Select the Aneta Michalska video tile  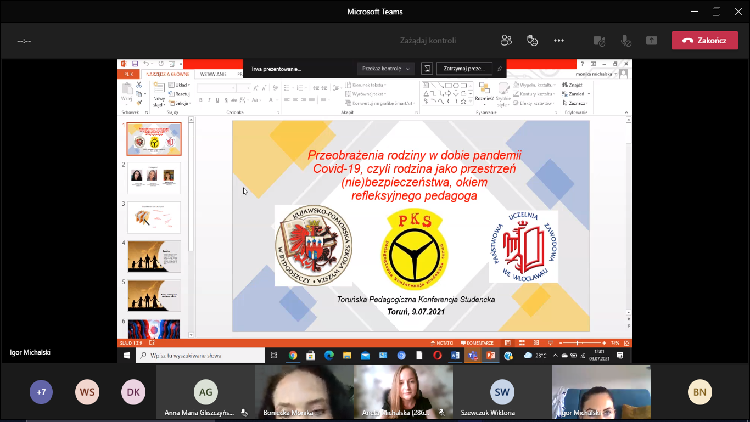tap(404, 392)
